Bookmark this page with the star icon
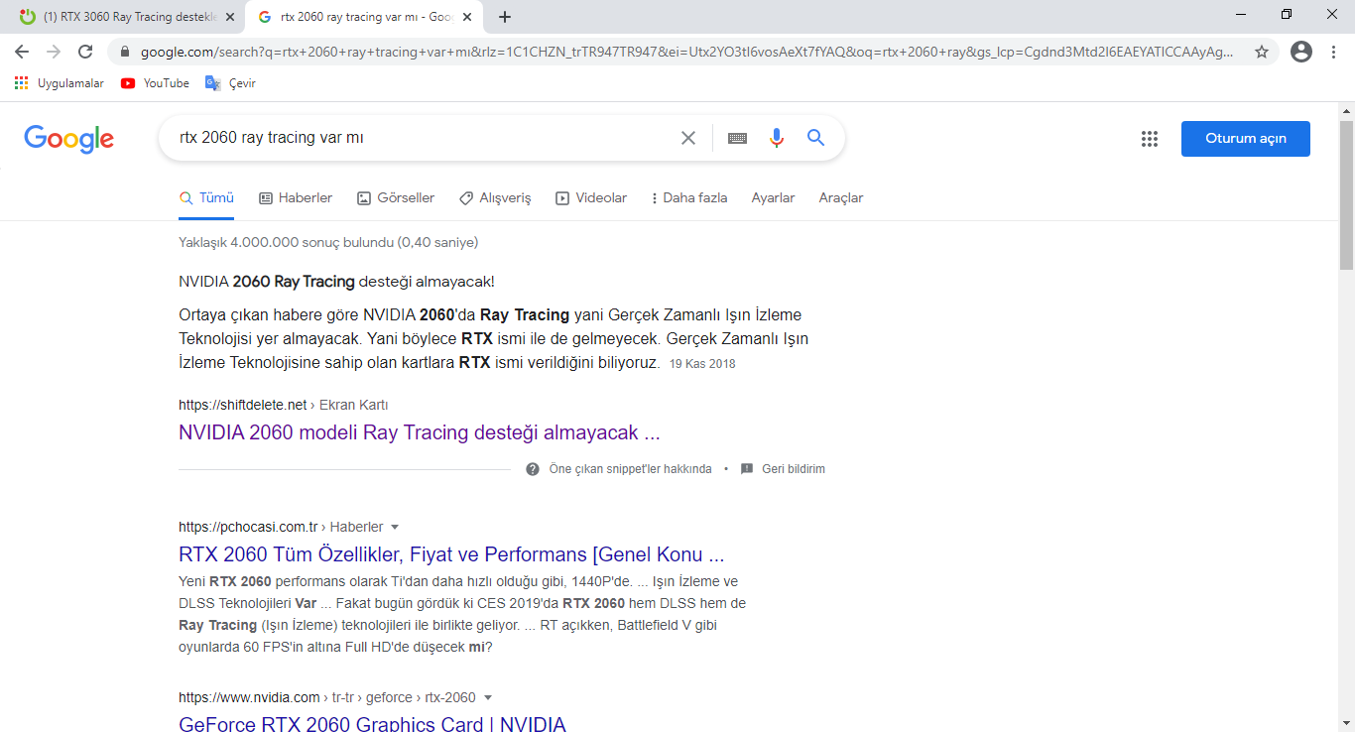 (x=1262, y=52)
